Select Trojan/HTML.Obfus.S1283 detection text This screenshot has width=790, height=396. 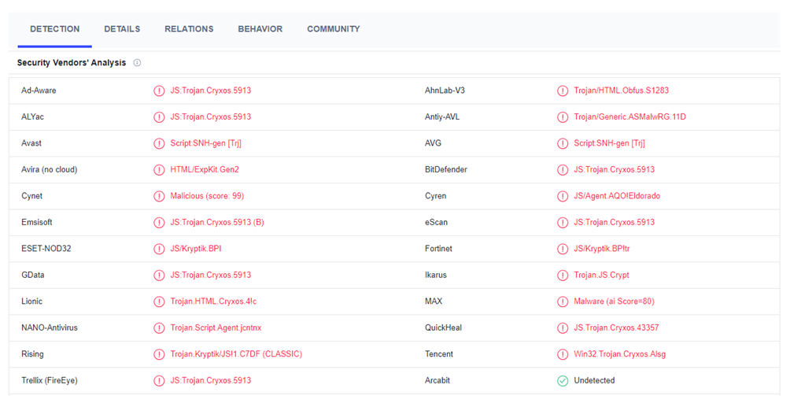pos(621,91)
